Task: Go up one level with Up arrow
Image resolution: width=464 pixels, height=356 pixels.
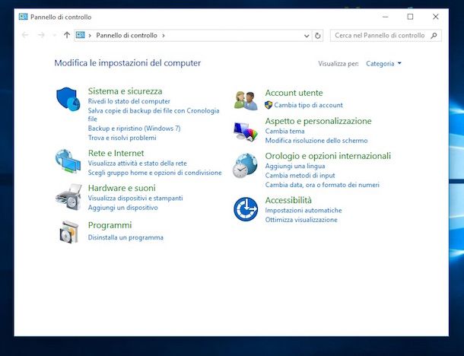Action: coord(67,35)
